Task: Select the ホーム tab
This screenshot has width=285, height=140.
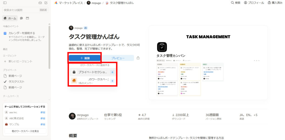Action: pos(10,18)
